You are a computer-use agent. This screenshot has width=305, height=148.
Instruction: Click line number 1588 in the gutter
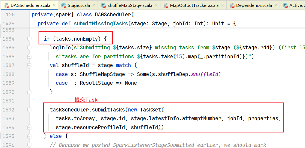pos(9,74)
